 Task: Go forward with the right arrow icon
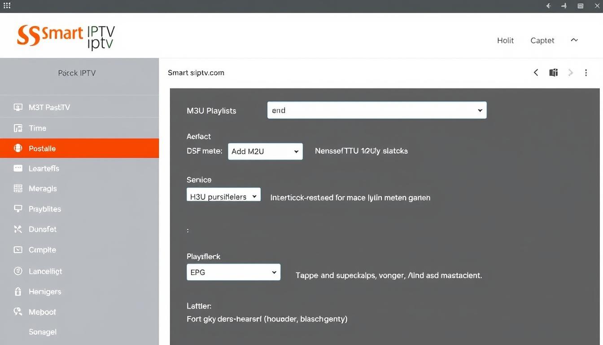(x=571, y=72)
